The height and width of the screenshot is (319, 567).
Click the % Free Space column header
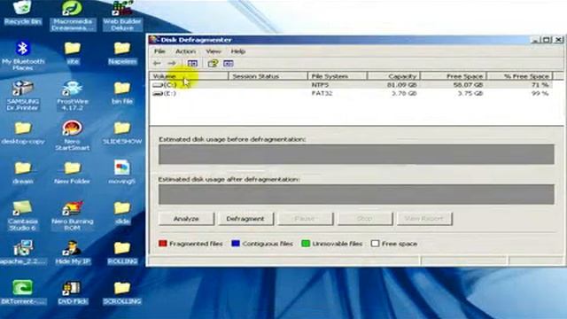pyautogui.click(x=520, y=76)
